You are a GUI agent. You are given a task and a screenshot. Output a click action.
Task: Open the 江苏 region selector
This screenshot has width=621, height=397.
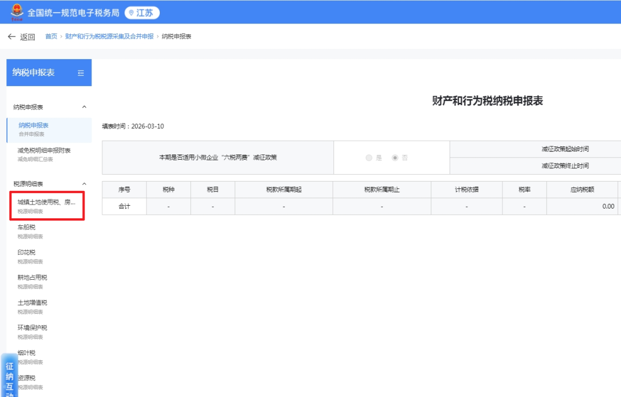[x=142, y=13]
